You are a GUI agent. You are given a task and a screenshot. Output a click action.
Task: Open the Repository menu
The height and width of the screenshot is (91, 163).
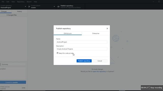point(21,2)
